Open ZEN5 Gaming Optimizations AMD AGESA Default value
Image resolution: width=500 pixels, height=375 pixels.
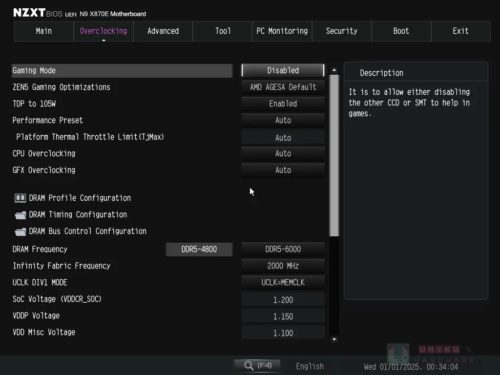point(283,87)
